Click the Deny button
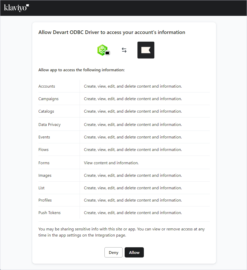Screen dimensions: 247x270 point(113,252)
